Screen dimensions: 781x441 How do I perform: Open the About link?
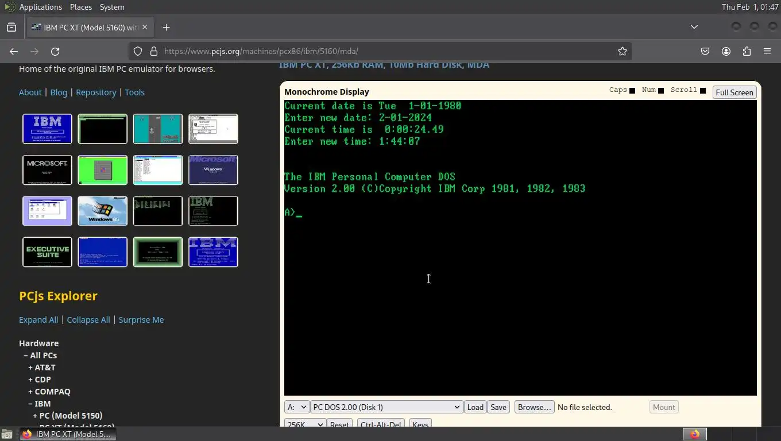coord(30,92)
